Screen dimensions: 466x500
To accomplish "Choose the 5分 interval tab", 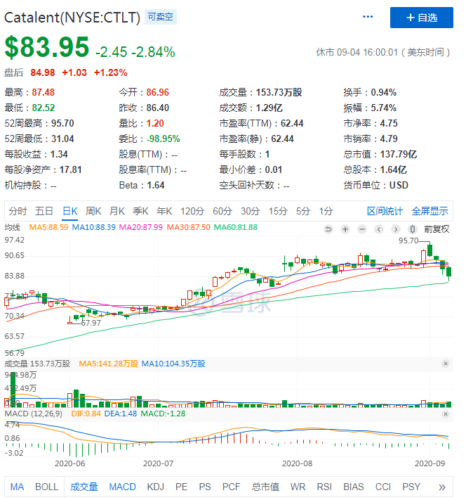I will pyautogui.click(x=303, y=211).
